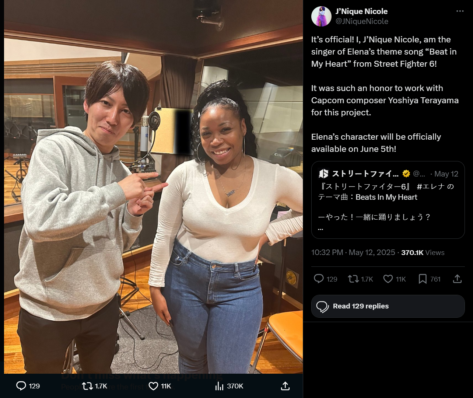Click the gold verified badge in quoted tweet

coord(406,174)
